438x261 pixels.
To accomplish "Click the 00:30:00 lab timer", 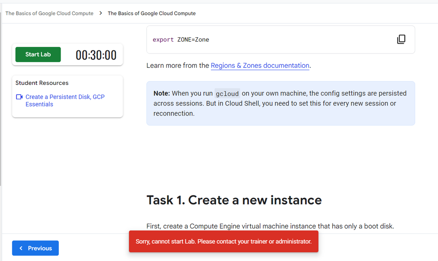I will pos(96,55).
